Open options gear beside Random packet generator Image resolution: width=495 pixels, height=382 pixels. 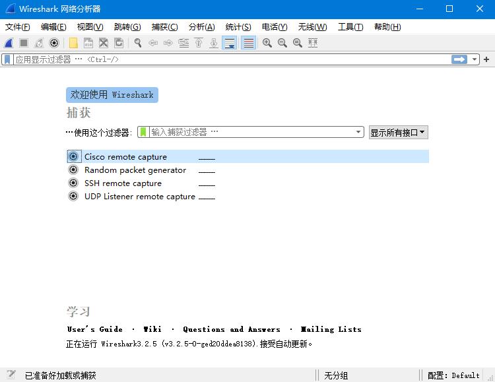coord(73,170)
